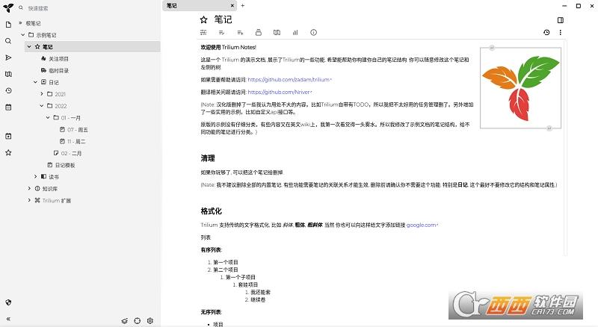Follow the google.com link
The height and width of the screenshot is (327, 598).
[x=422, y=225]
